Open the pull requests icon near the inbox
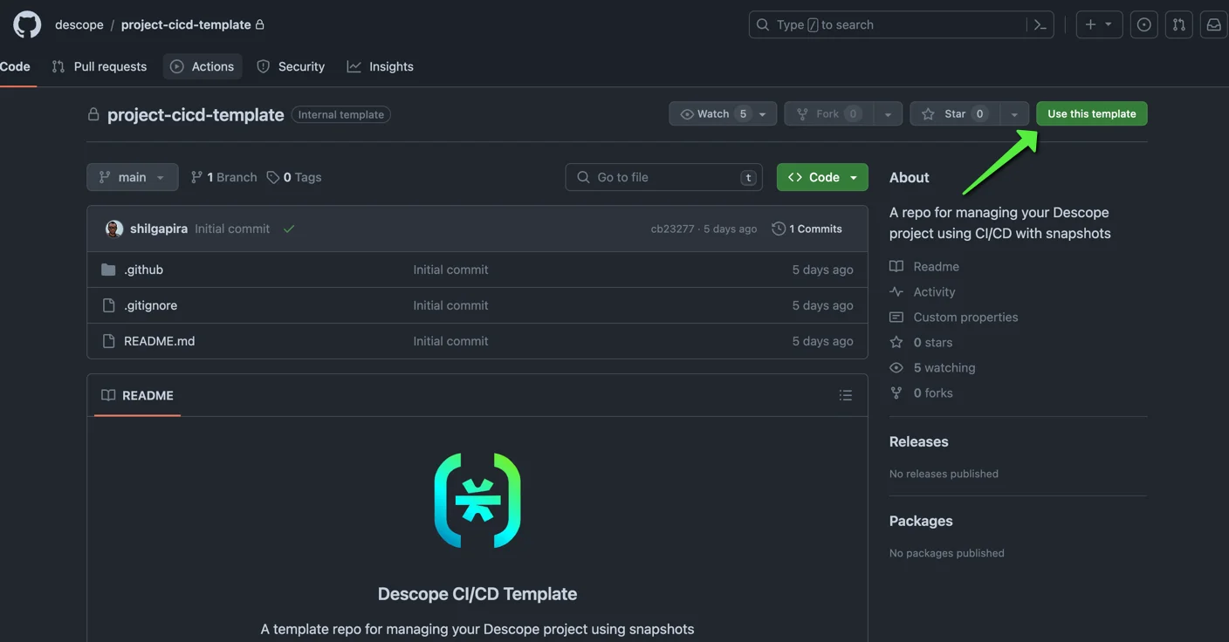The image size is (1229, 642). pyautogui.click(x=1178, y=24)
